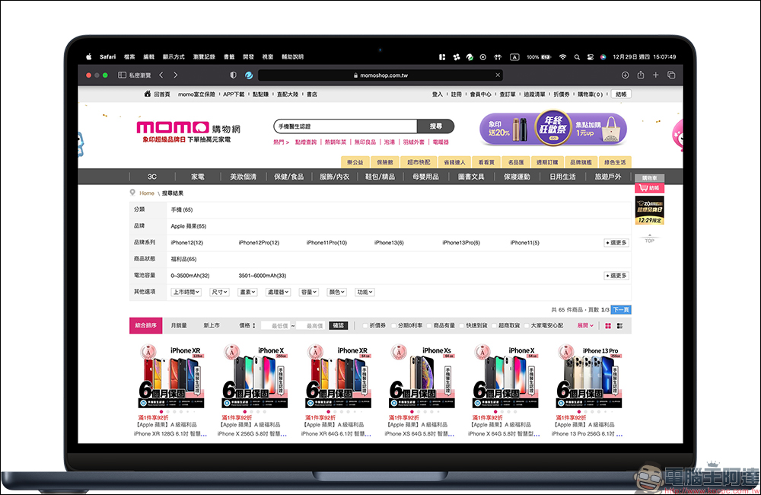Check the 大家電安心配 filter checkbox

(x=527, y=326)
